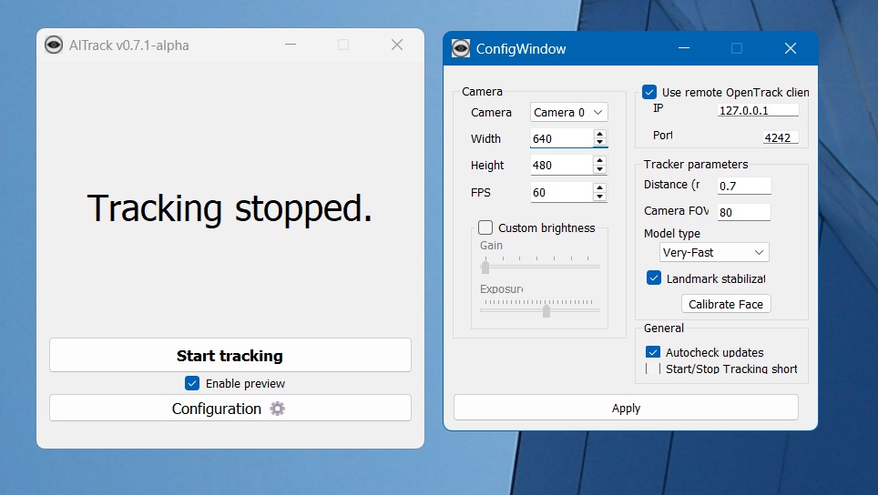Screen dimensions: 878x495
Task: Decrease Height with the down arrow
Action: (x=599, y=169)
